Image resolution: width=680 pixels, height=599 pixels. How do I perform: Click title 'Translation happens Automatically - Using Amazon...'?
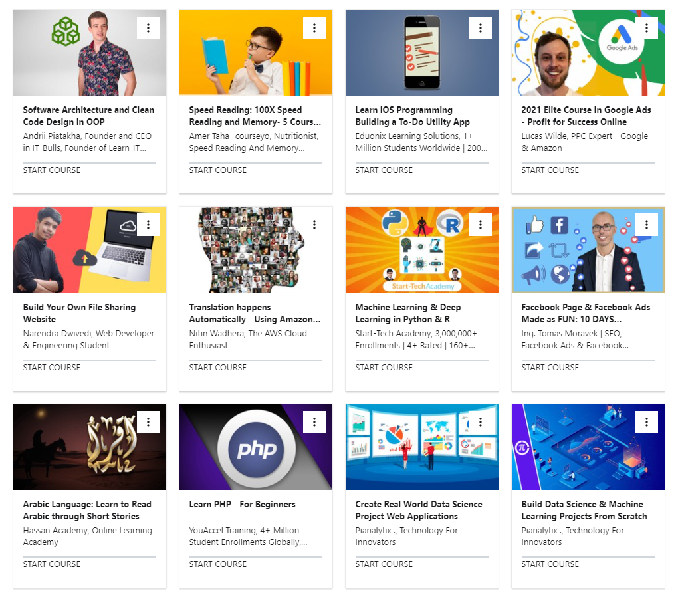click(x=255, y=314)
